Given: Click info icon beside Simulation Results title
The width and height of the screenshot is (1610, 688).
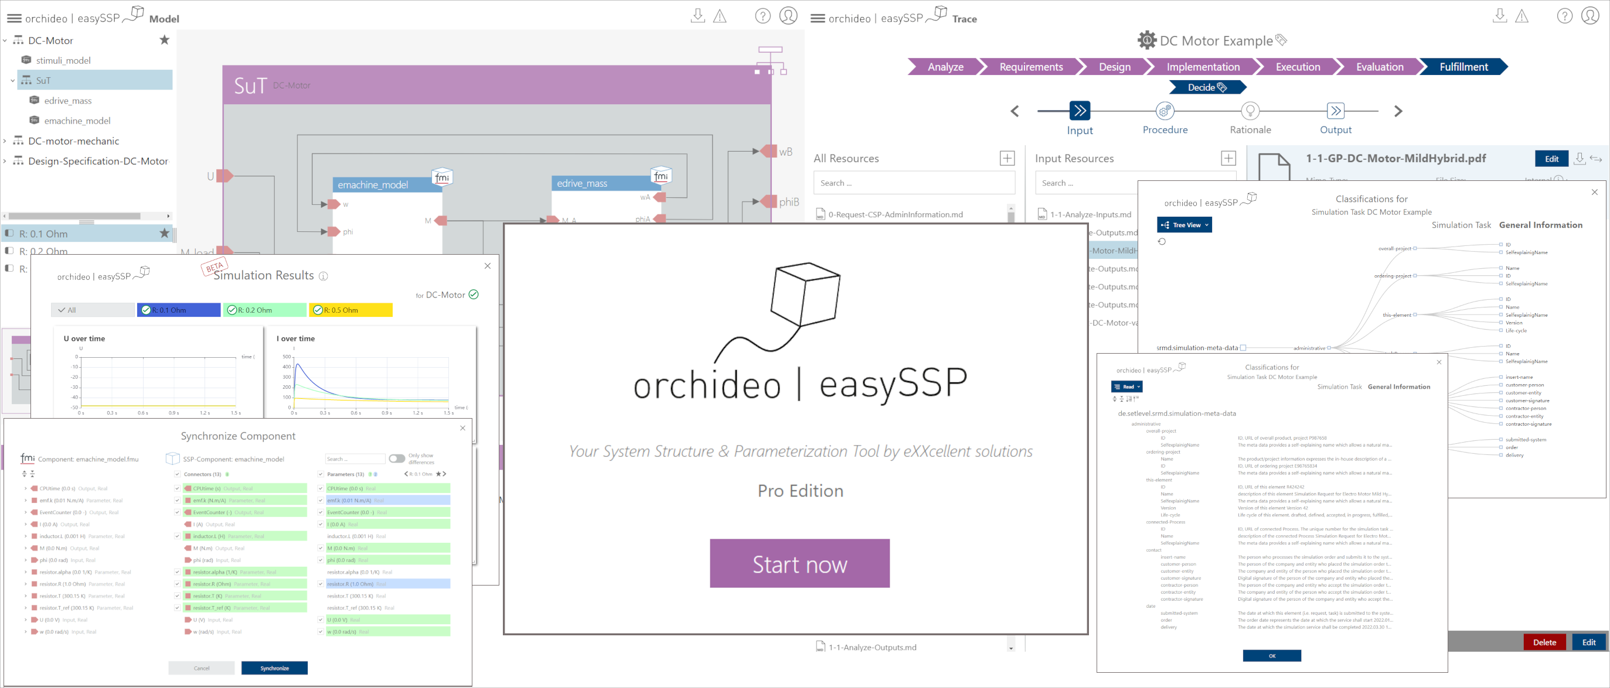Looking at the screenshot, I should [323, 276].
